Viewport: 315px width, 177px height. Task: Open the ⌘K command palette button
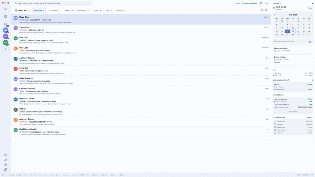(266, 3)
